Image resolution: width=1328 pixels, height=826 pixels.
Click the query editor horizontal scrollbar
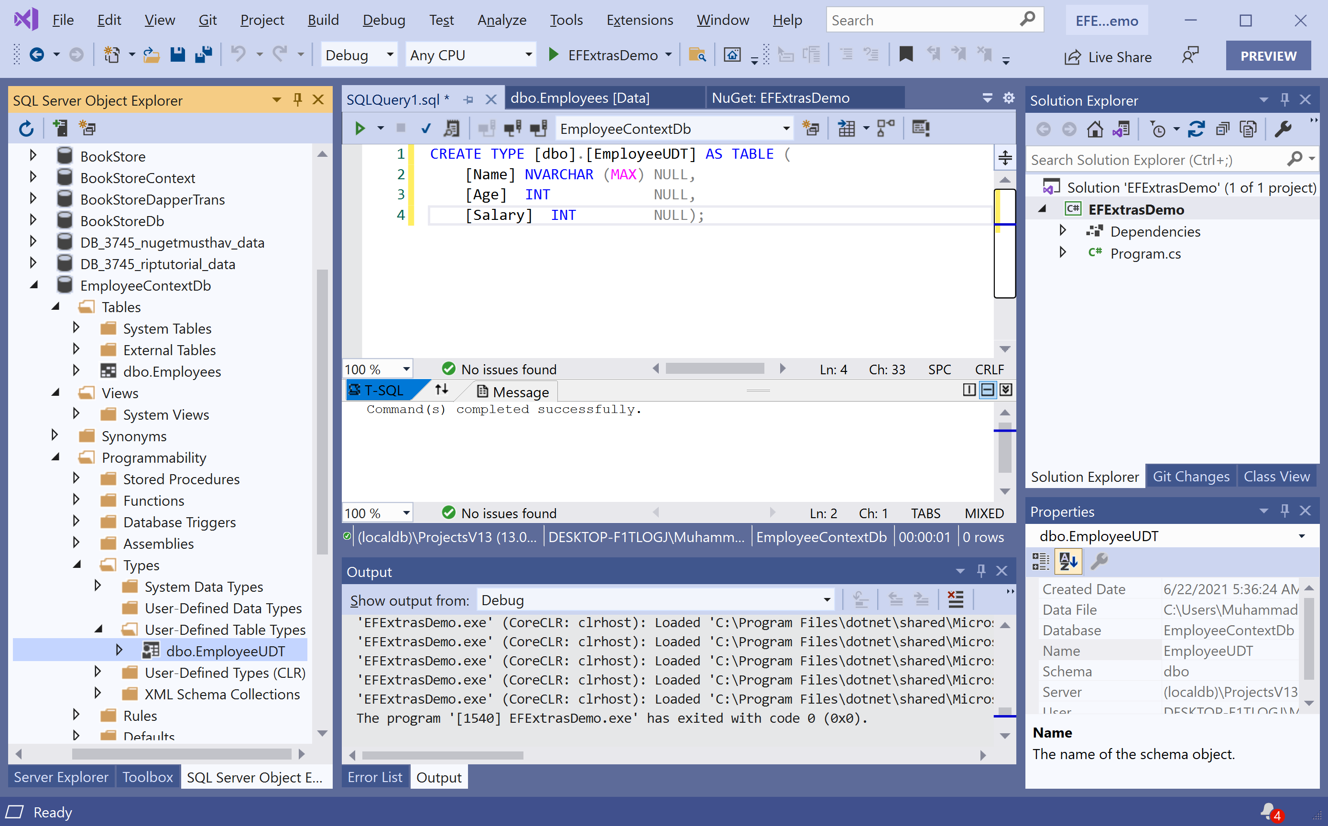tap(714, 369)
